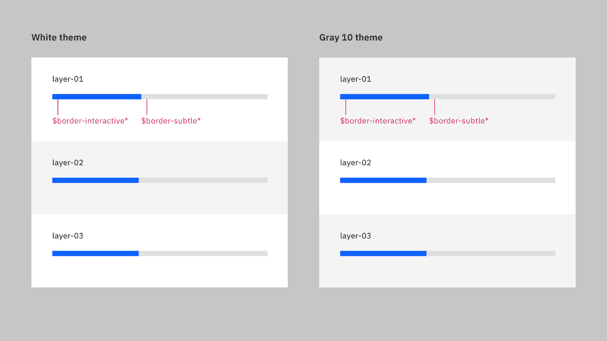
Task: Click blue fill of White theme layer-03 bar
Action: (x=95, y=254)
